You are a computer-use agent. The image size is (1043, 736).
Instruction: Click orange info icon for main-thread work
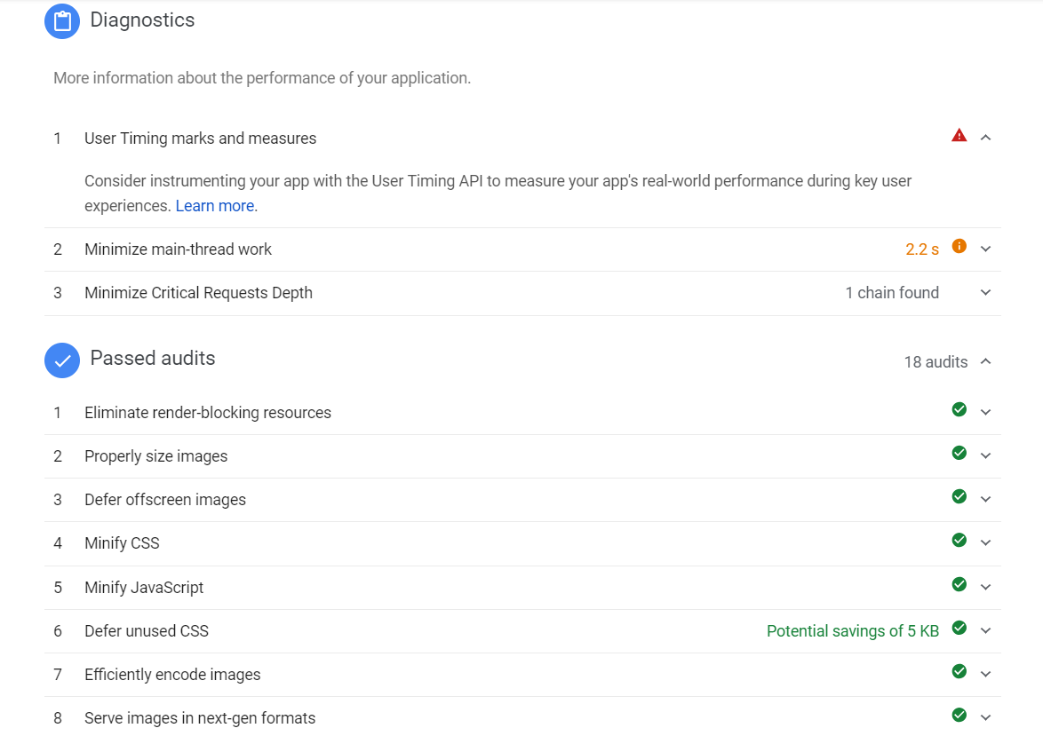pyautogui.click(x=959, y=247)
